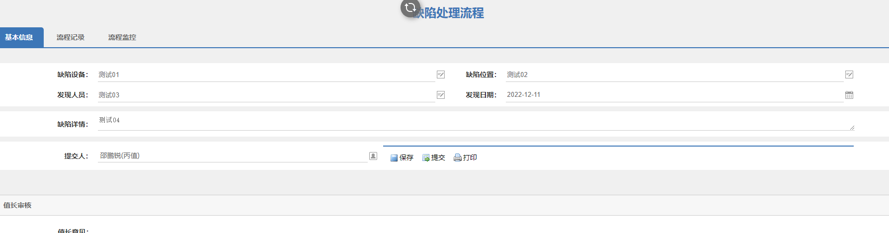Click the 保存 save button
Screen dimensions: 889x233
click(x=402, y=157)
